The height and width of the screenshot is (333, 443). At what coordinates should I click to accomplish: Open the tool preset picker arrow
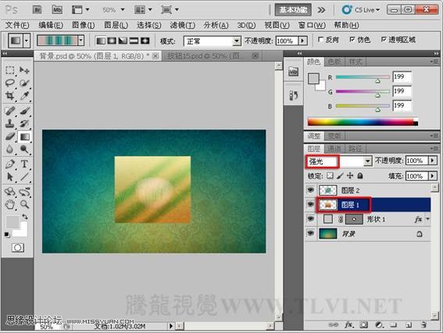(x=27, y=41)
